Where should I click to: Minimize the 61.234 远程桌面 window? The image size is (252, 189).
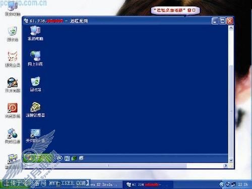(x=215, y=21)
